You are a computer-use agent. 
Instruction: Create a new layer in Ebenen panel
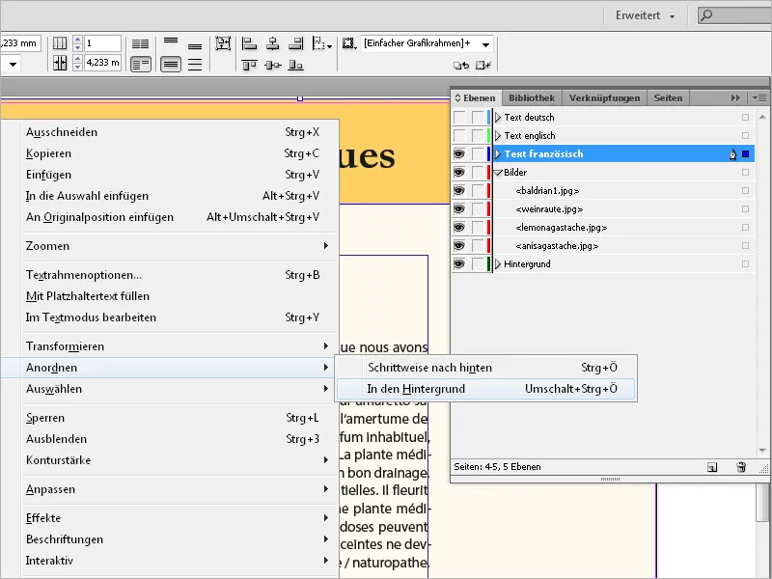pyautogui.click(x=712, y=467)
